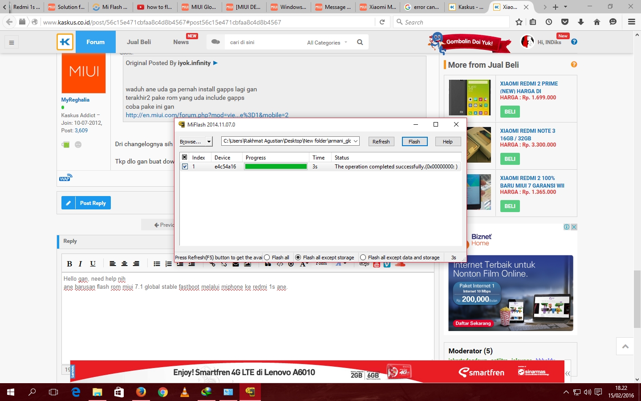Image resolution: width=641 pixels, height=401 pixels.
Task: Click the Help button in MiFlash
Action: coord(448,142)
